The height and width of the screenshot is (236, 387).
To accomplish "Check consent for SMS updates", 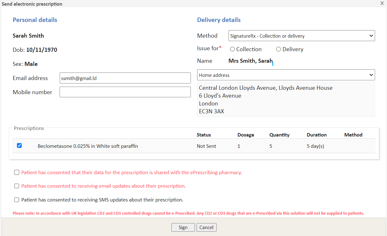I will [x=17, y=200].
